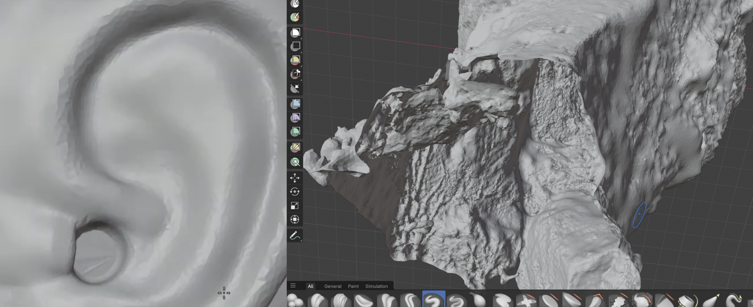This screenshot has height=307, width=753.
Task: Select the Move tool
Action: tap(295, 178)
